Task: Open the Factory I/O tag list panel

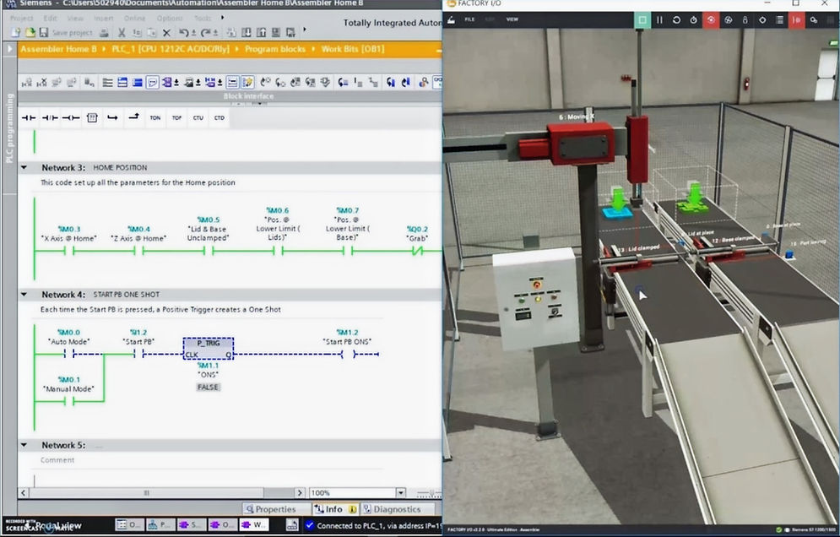Action: 779,19
